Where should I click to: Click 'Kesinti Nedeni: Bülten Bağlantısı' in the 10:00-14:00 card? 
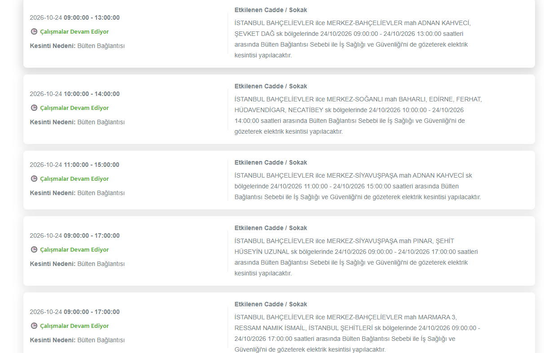[x=77, y=122]
